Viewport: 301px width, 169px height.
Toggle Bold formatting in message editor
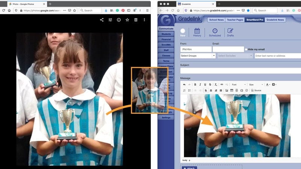click(x=195, y=84)
